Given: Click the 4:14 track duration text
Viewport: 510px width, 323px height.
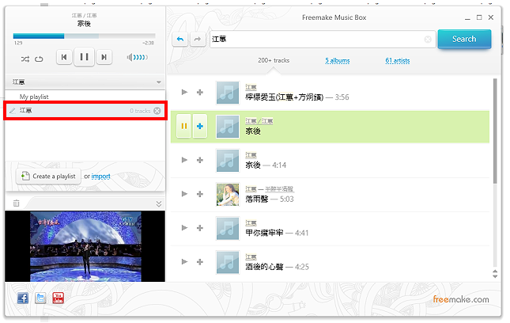Looking at the screenshot, I should pos(279,165).
